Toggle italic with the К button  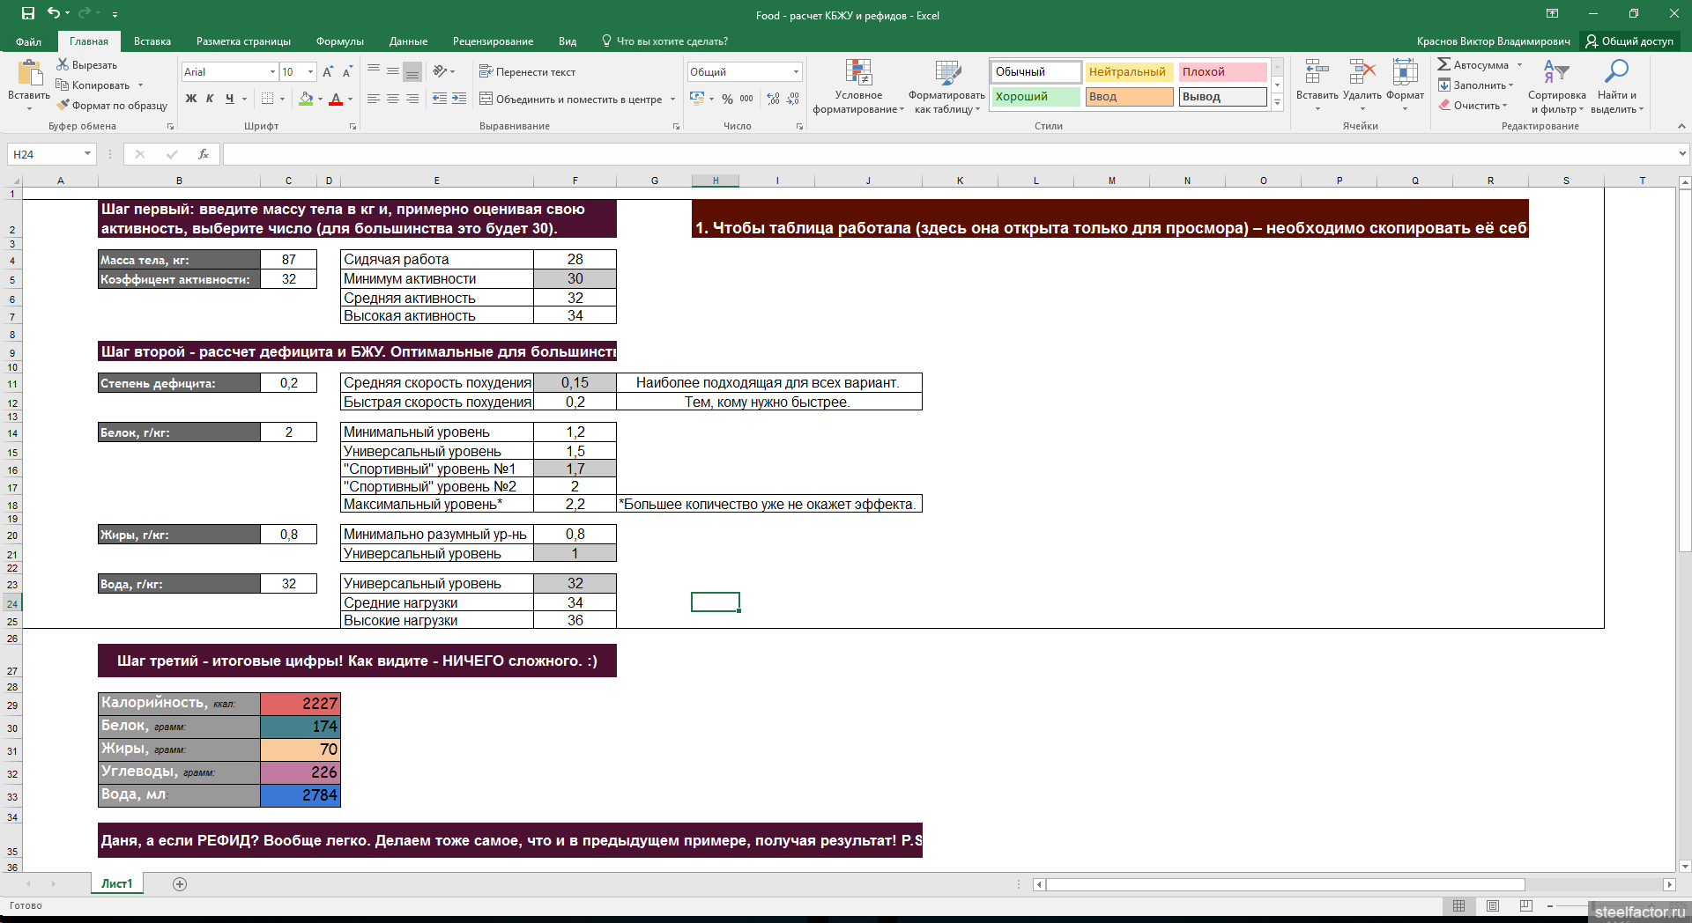pos(210,99)
